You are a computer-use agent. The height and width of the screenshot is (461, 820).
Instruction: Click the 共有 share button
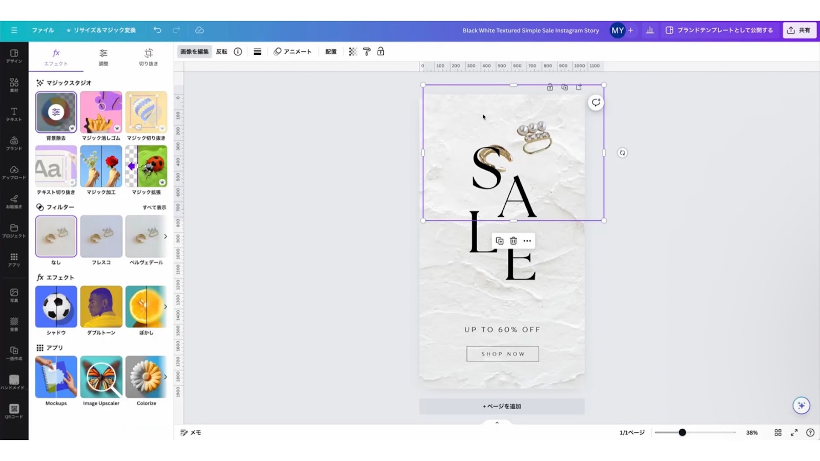pos(799,30)
